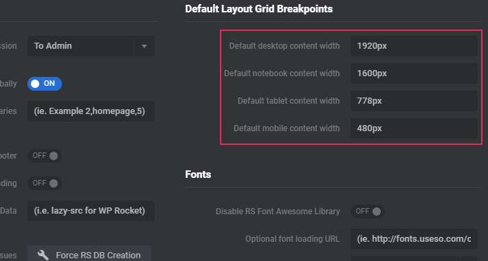488x261 pixels.
Task: Focus the lazy-src for WP Rocket field
Action: click(x=91, y=211)
